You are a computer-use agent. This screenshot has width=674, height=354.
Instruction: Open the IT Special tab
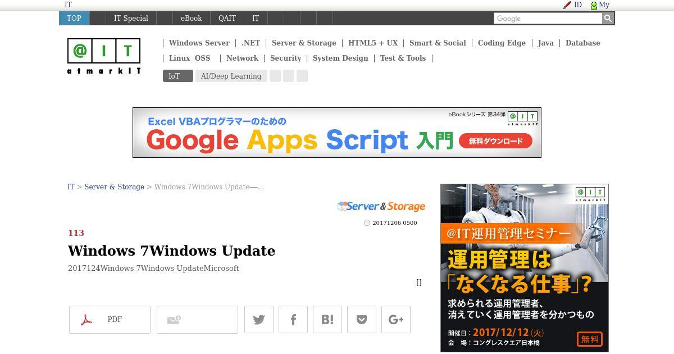click(x=131, y=18)
